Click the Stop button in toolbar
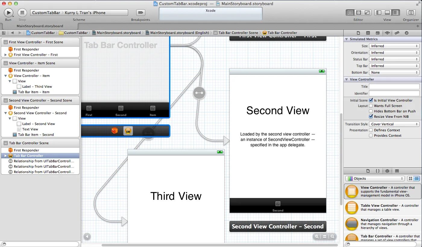 pos(22,13)
